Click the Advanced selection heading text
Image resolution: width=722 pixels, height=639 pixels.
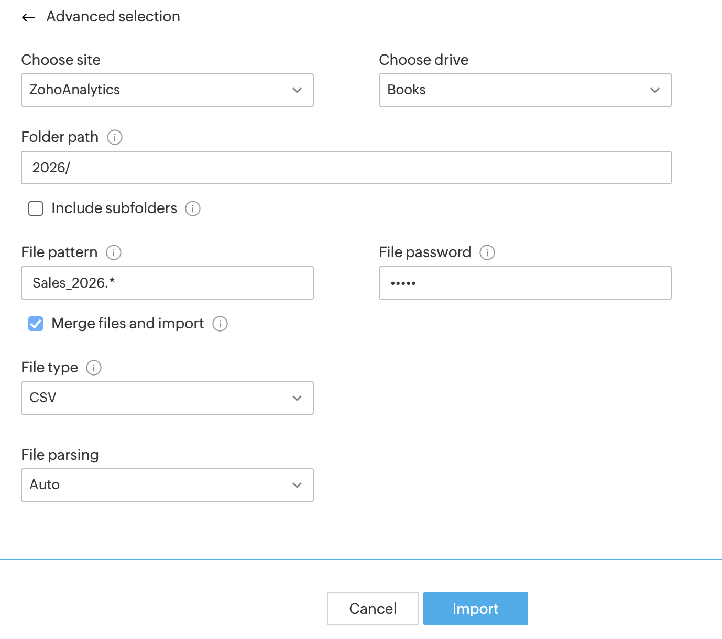113,17
